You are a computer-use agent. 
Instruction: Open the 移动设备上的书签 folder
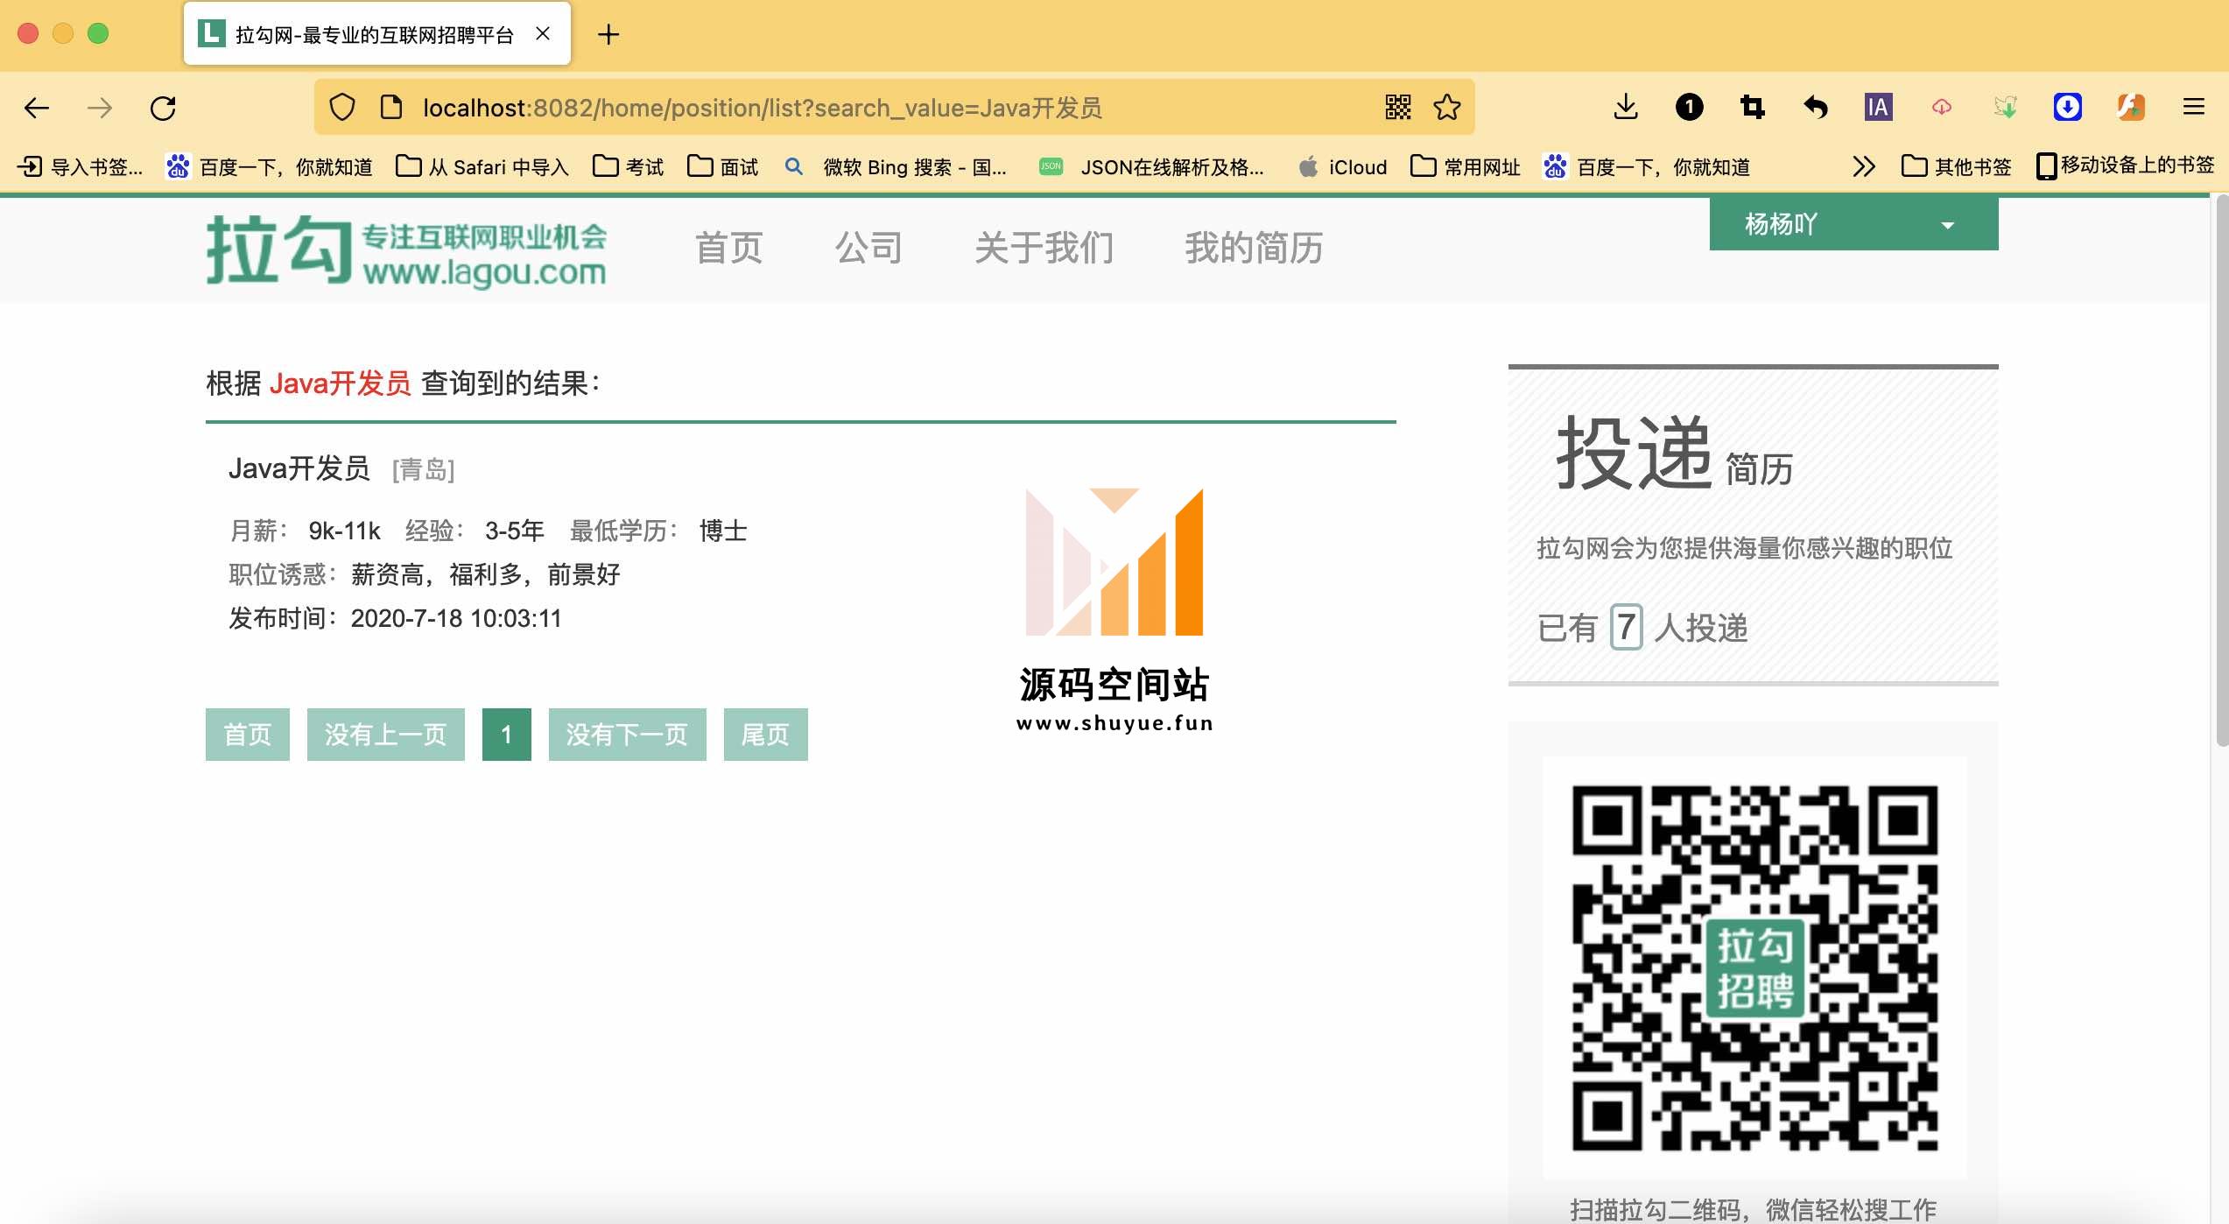[2125, 165]
